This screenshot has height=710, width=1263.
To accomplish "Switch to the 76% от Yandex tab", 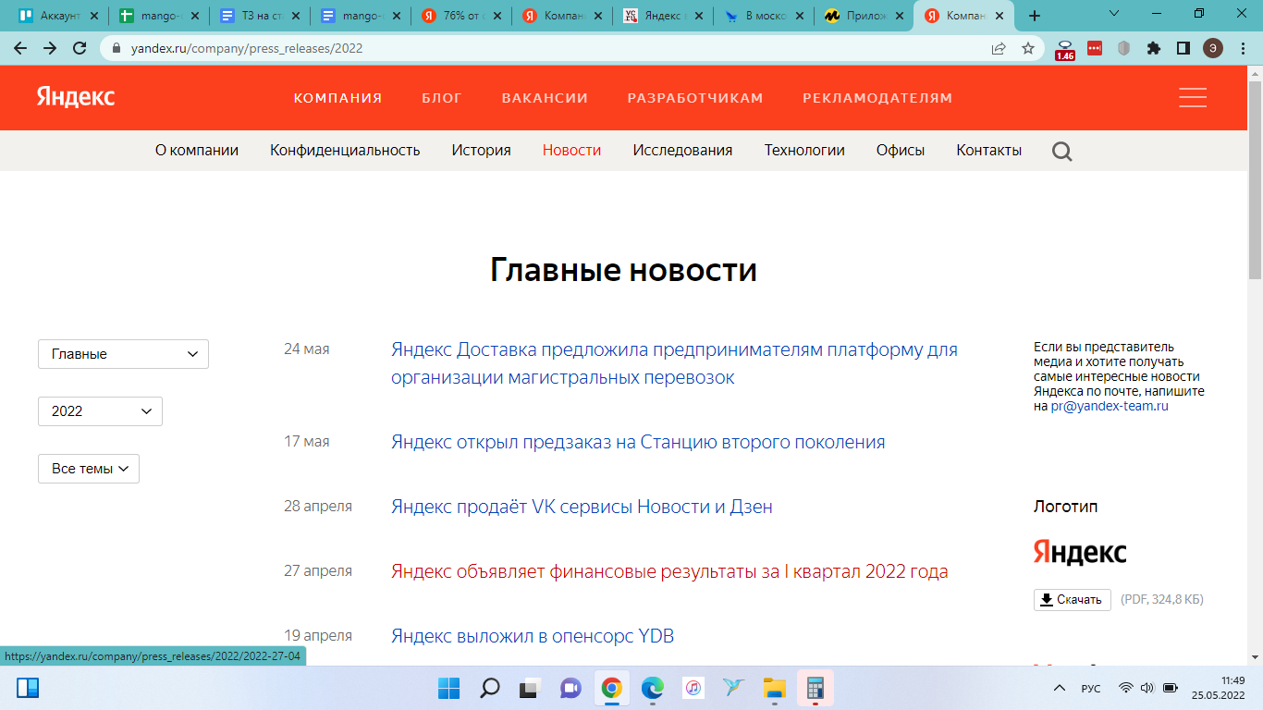I will pos(460,16).
